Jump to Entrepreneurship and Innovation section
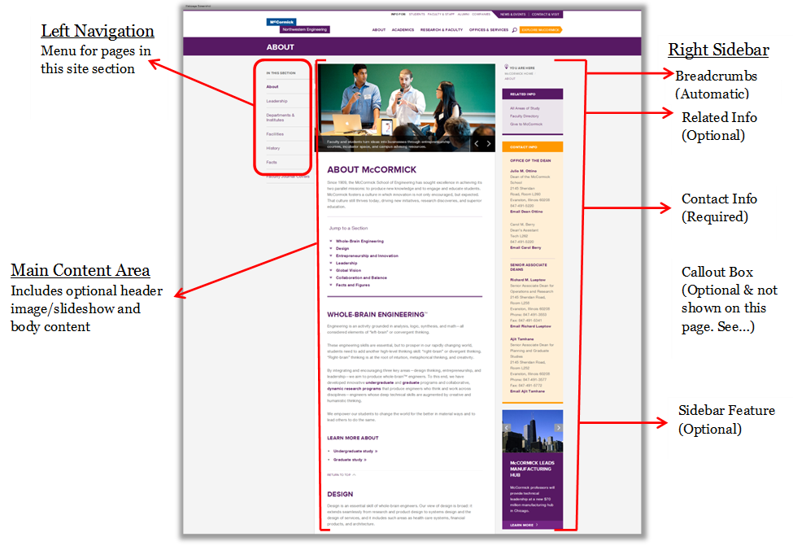Viewport: 793px width, 550px height. click(367, 255)
